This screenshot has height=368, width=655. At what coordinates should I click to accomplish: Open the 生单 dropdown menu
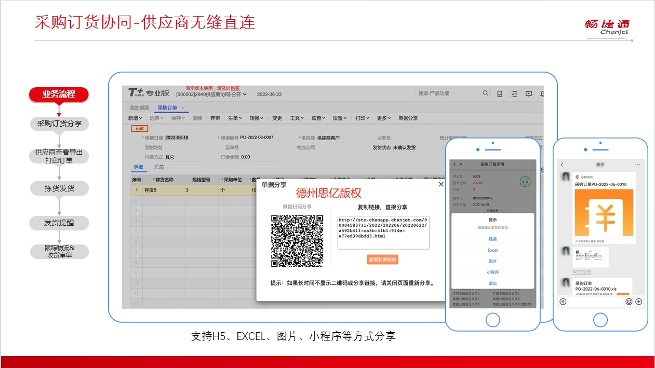click(x=235, y=118)
